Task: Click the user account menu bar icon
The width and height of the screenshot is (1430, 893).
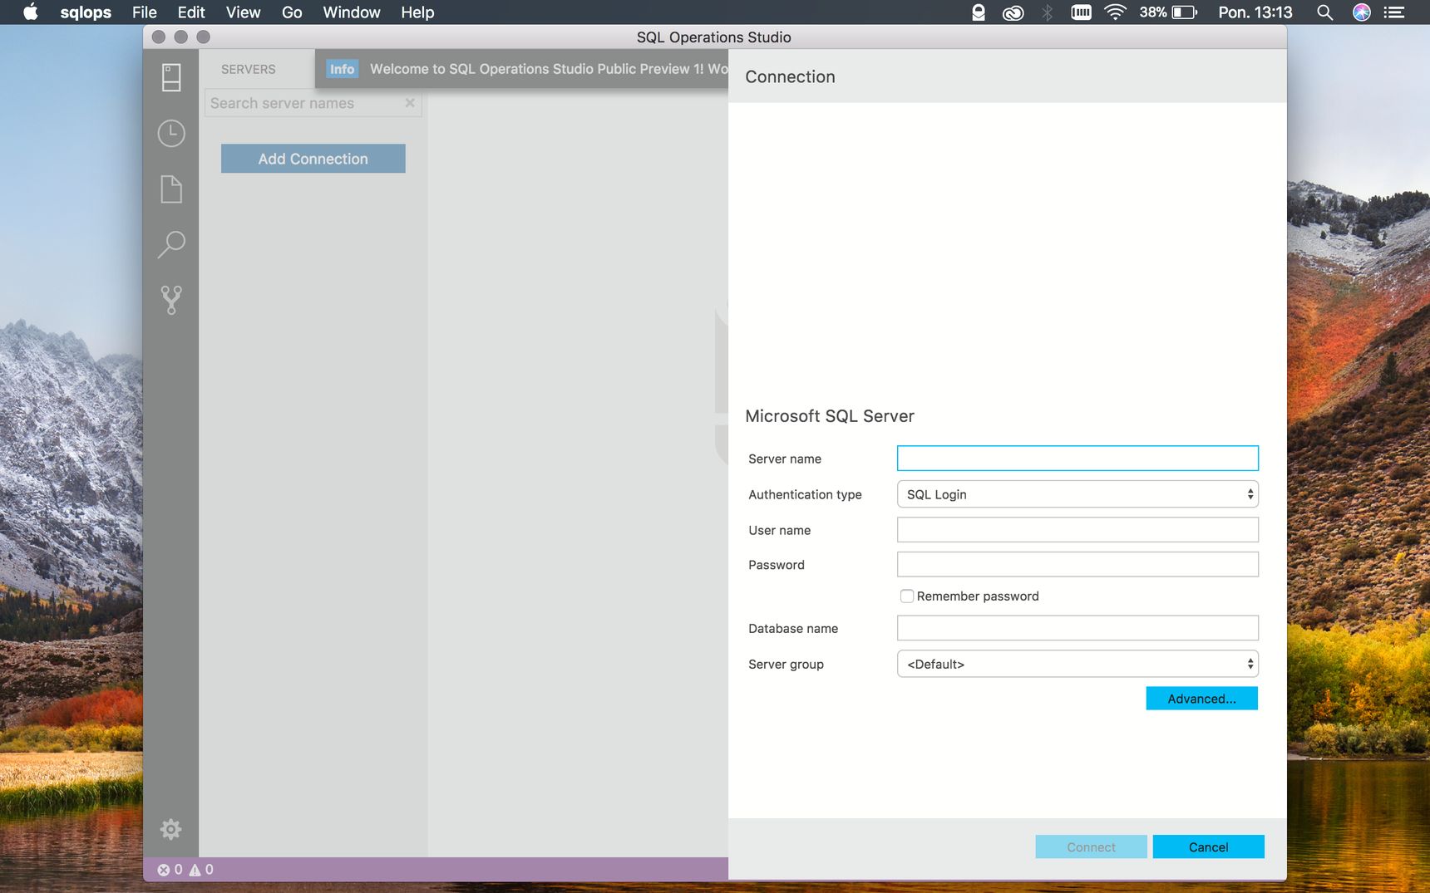Action: coord(979,12)
